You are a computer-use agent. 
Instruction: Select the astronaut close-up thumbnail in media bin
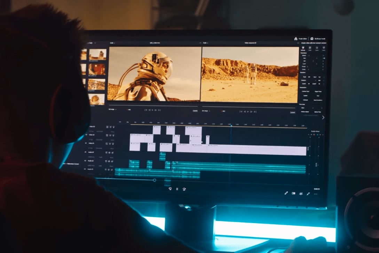(x=96, y=99)
